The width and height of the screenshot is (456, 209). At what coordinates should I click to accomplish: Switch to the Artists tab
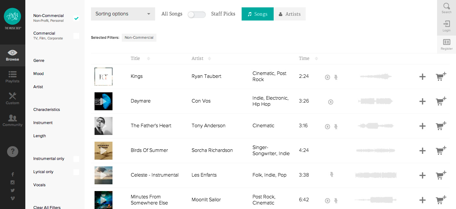pyautogui.click(x=290, y=14)
